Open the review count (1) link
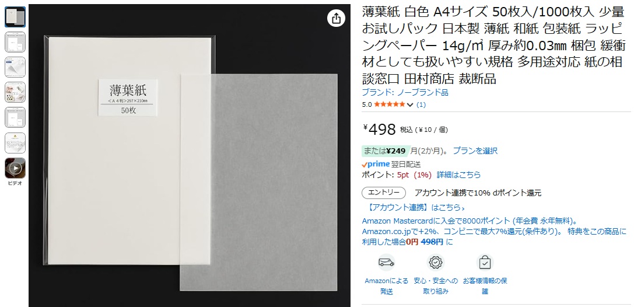The image size is (634, 307). (421, 104)
